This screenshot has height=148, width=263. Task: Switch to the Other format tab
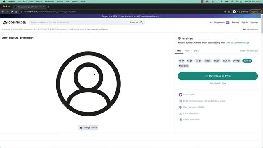coord(196,51)
